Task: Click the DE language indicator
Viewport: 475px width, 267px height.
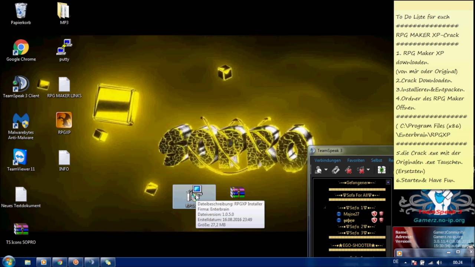Action: tap(396, 261)
